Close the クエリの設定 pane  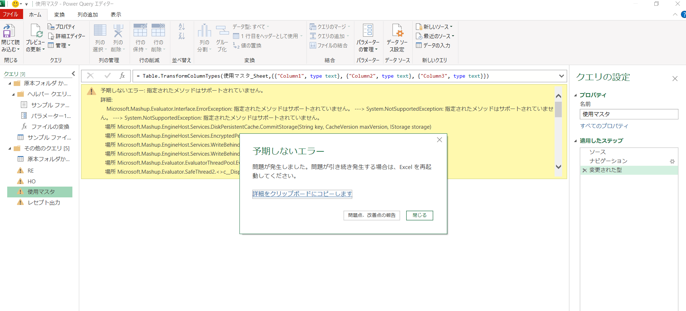675,78
